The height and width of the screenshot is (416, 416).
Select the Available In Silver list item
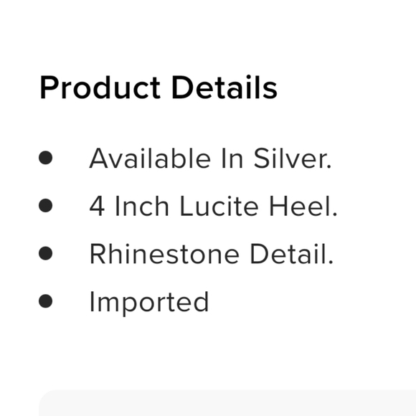tap(210, 159)
